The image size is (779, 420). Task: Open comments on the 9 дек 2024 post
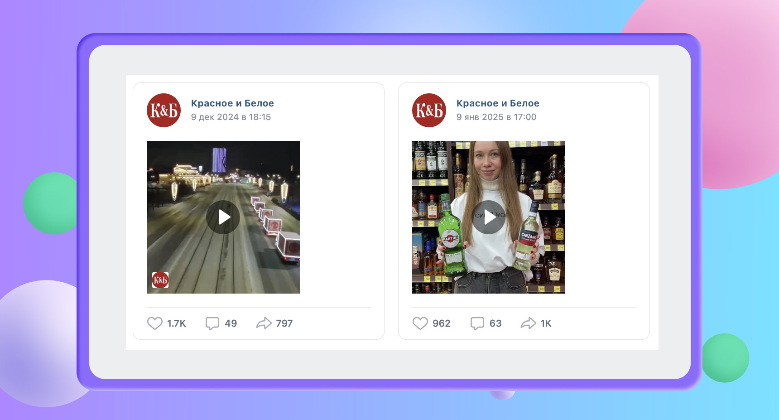point(212,323)
